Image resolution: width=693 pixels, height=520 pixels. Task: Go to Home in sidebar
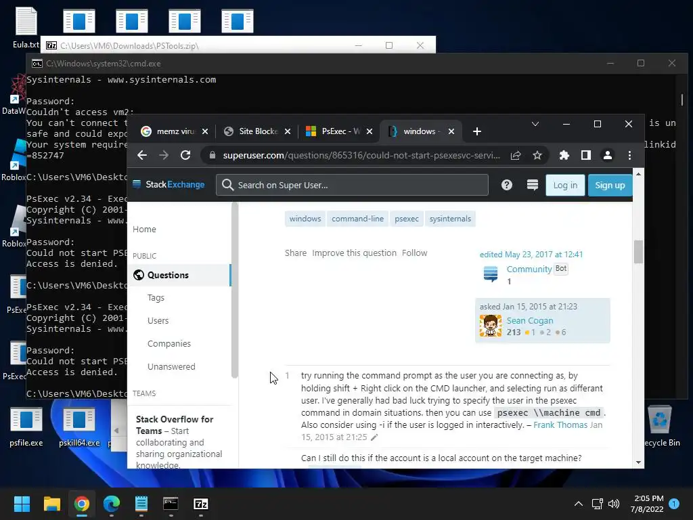click(x=144, y=229)
